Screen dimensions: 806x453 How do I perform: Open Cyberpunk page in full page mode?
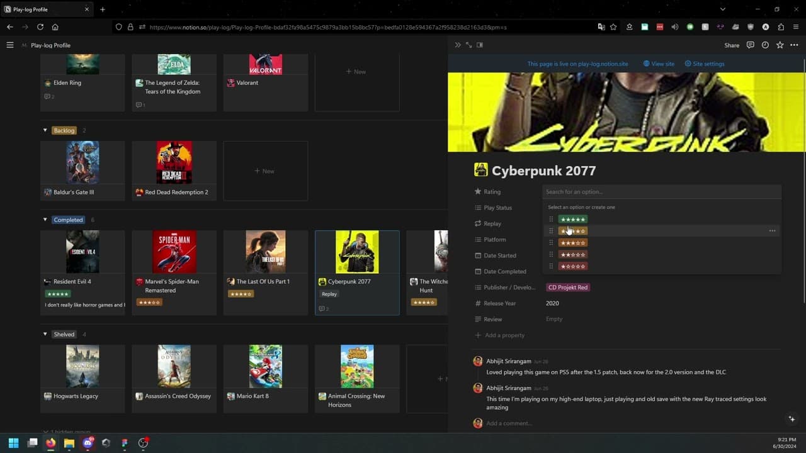click(x=468, y=45)
